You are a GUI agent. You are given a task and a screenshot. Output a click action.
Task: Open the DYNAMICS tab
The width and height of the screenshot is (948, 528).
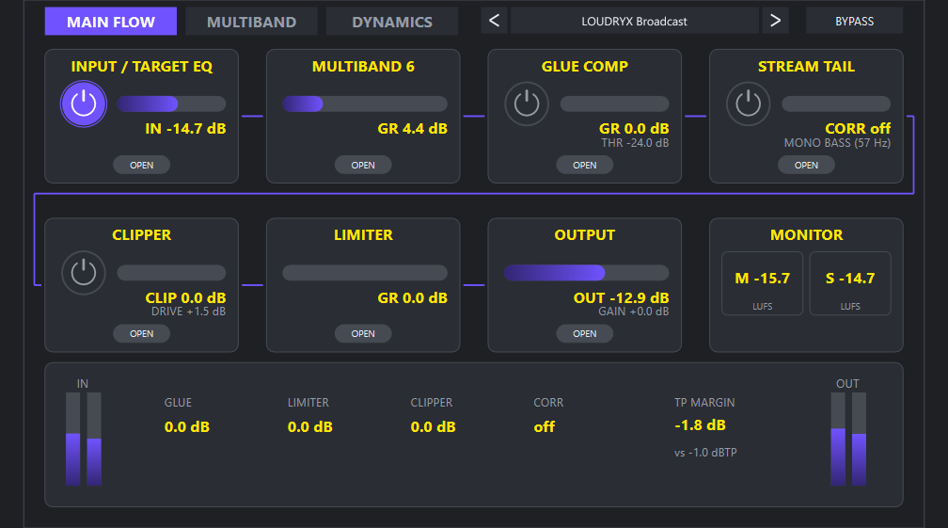pyautogui.click(x=392, y=22)
